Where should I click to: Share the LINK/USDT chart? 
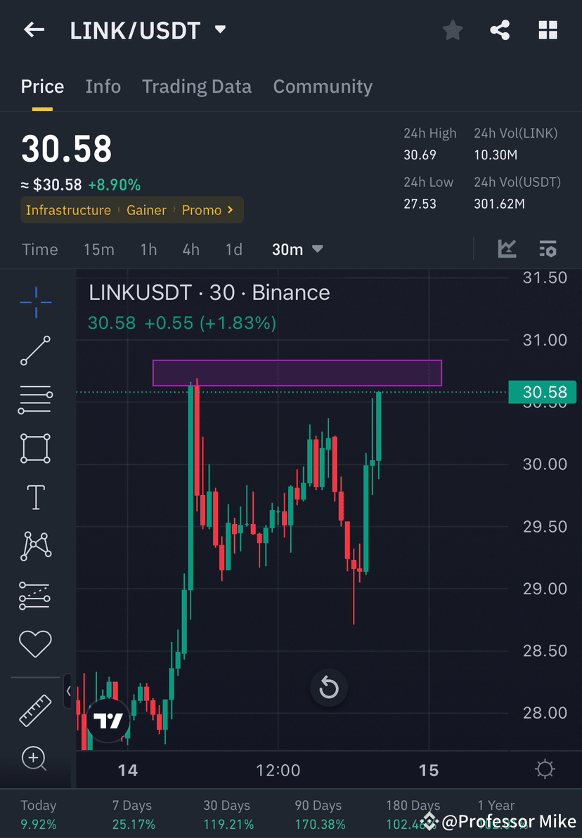(500, 30)
